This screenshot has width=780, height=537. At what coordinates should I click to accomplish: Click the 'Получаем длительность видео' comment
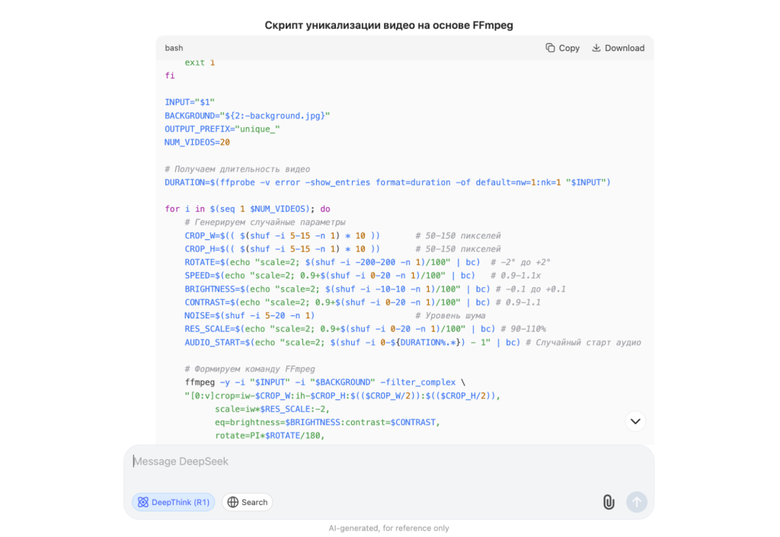point(238,169)
